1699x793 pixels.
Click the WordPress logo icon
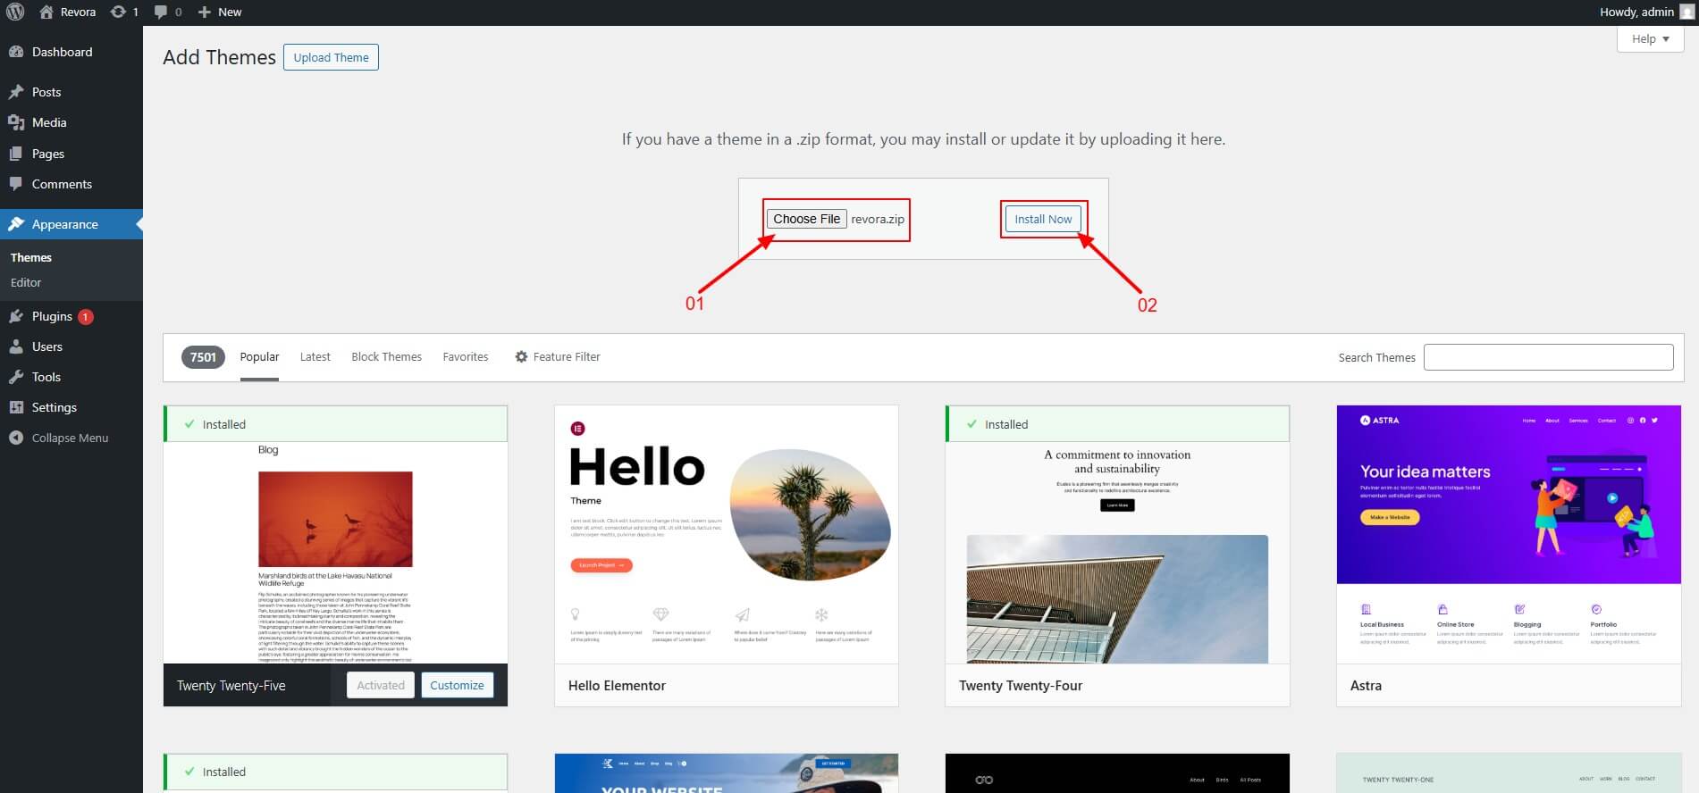pyautogui.click(x=15, y=12)
